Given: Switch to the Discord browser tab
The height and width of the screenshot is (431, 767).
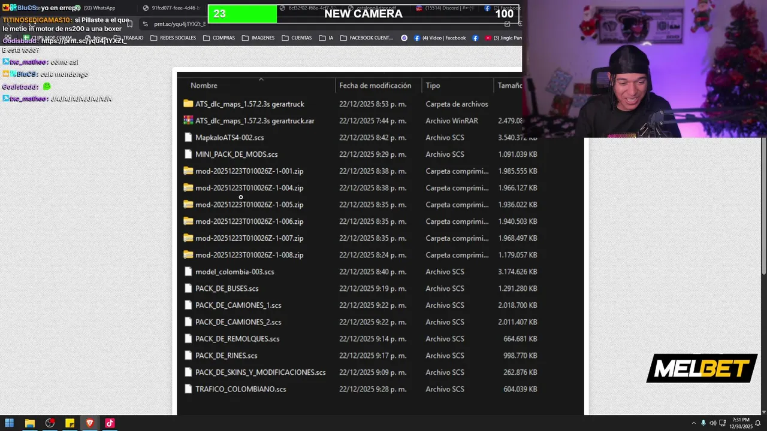Looking at the screenshot, I should click(x=446, y=8).
